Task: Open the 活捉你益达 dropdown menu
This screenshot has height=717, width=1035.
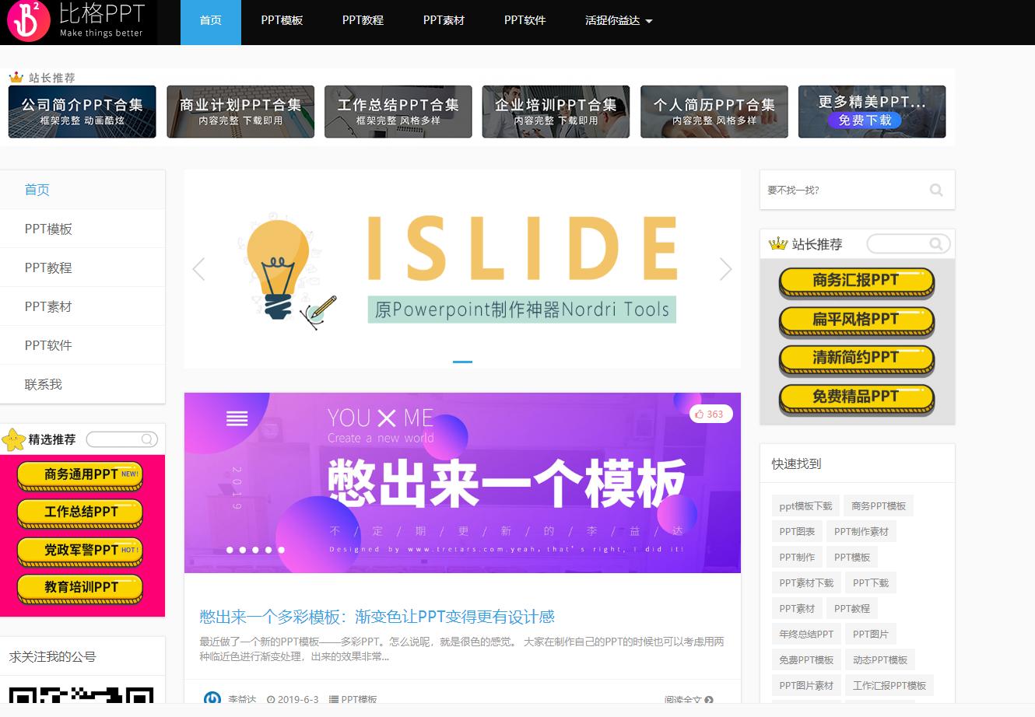Action: [618, 21]
